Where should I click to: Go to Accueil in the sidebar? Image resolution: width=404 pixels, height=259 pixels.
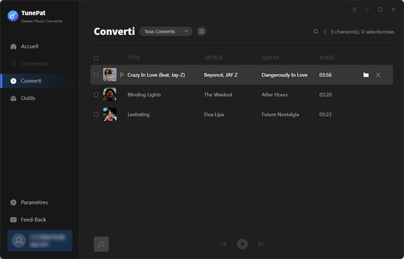pyautogui.click(x=29, y=46)
